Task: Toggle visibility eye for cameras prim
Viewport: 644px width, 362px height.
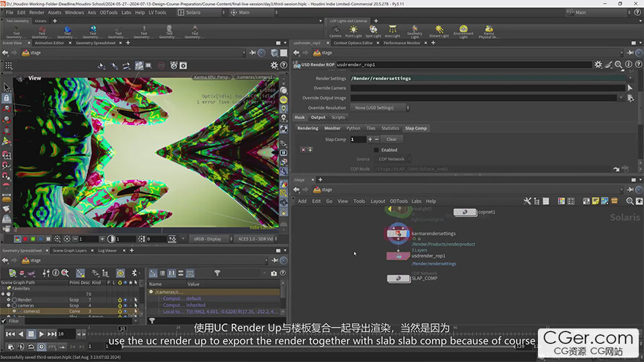Action: coord(125,306)
